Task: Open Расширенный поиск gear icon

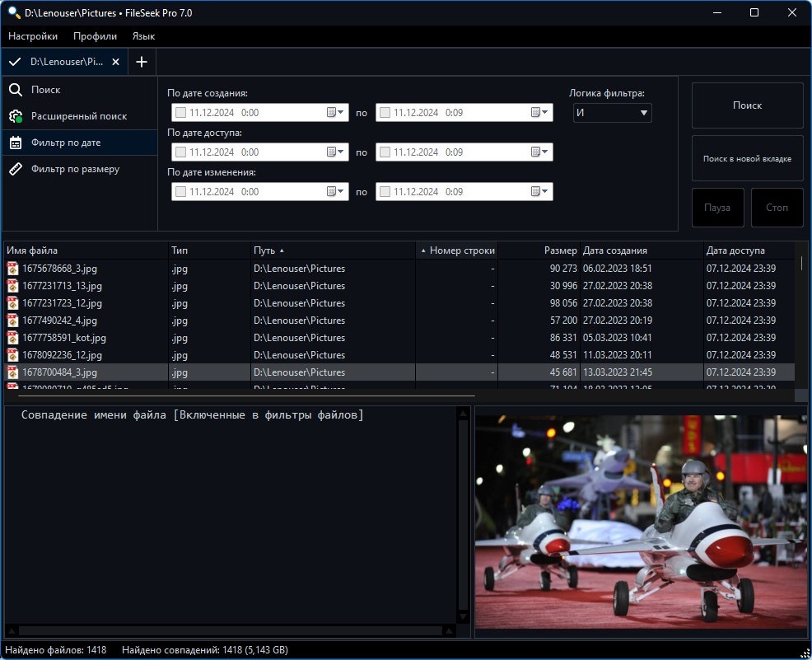Action: point(16,116)
